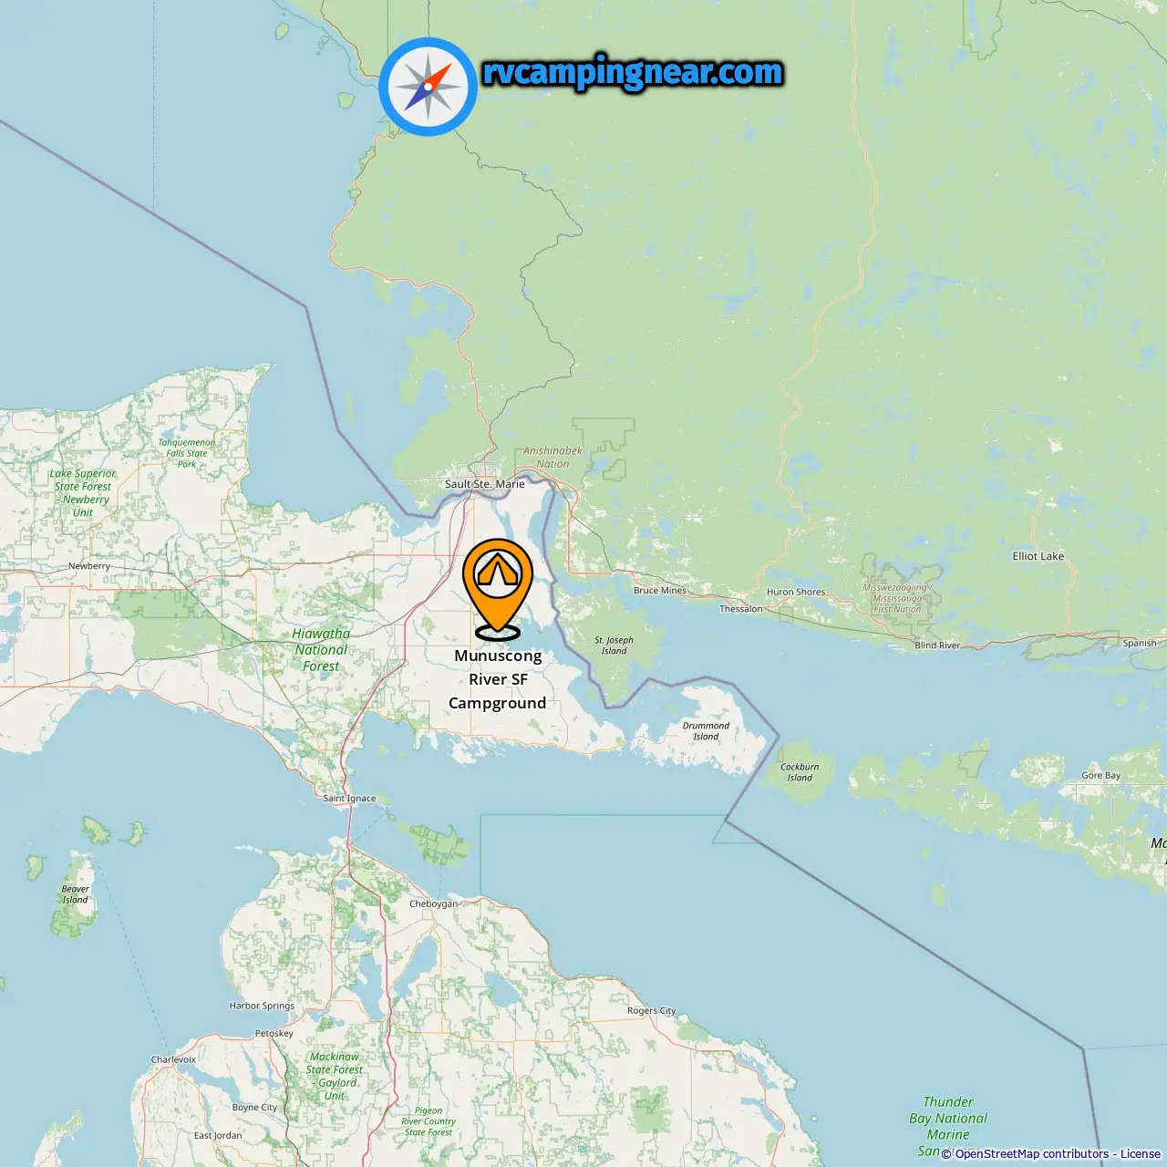Image resolution: width=1167 pixels, height=1167 pixels.
Task: Select the Munuscong River SF Campground label
Action: pyautogui.click(x=498, y=679)
